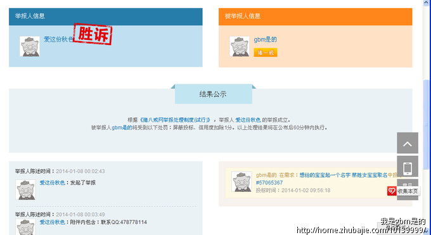The width and height of the screenshot is (431, 235).
Task: Click timestamp 2014-01-08 00:02:43
Action: click(x=80, y=171)
